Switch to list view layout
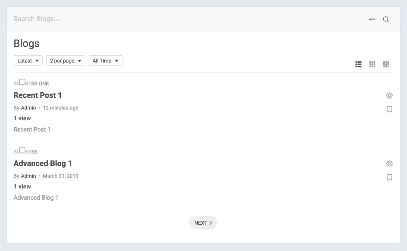Screen dimensions: 407x251 click(x=358, y=64)
